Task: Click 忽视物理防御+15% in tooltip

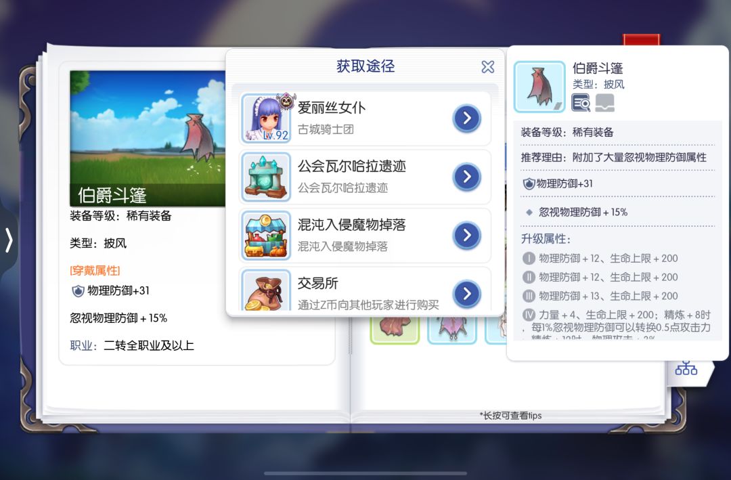Action: [583, 213]
